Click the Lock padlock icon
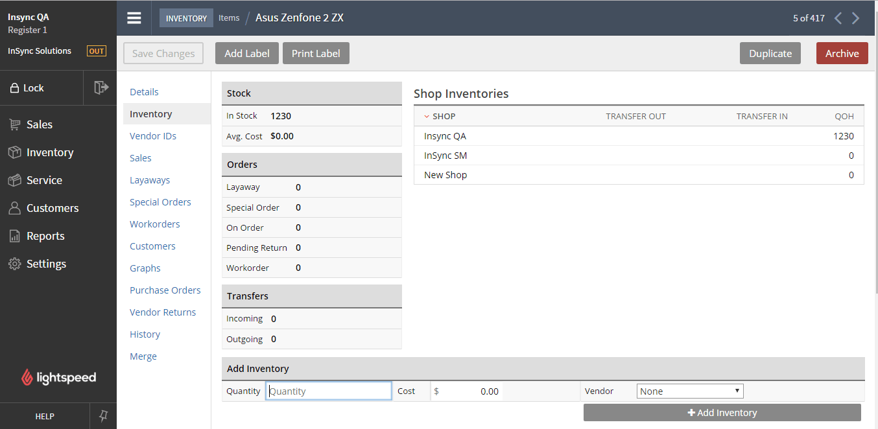 (x=14, y=88)
